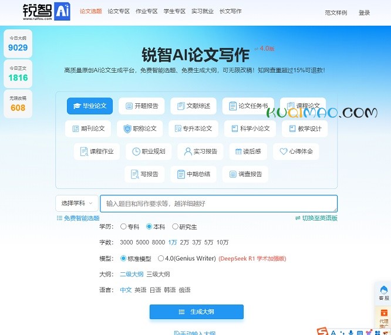Open the 论文专区 nav tab
391x335 pixels.
[119, 11]
